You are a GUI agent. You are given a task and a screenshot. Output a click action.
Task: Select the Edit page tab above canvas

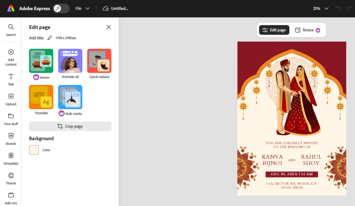(x=274, y=30)
